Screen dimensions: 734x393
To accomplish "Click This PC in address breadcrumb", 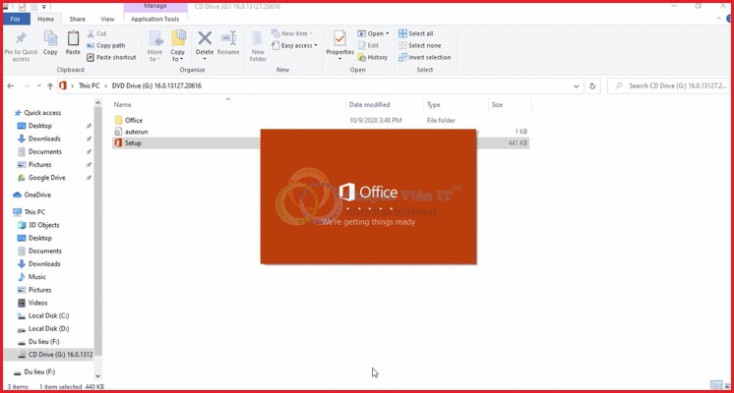I will 89,86.
